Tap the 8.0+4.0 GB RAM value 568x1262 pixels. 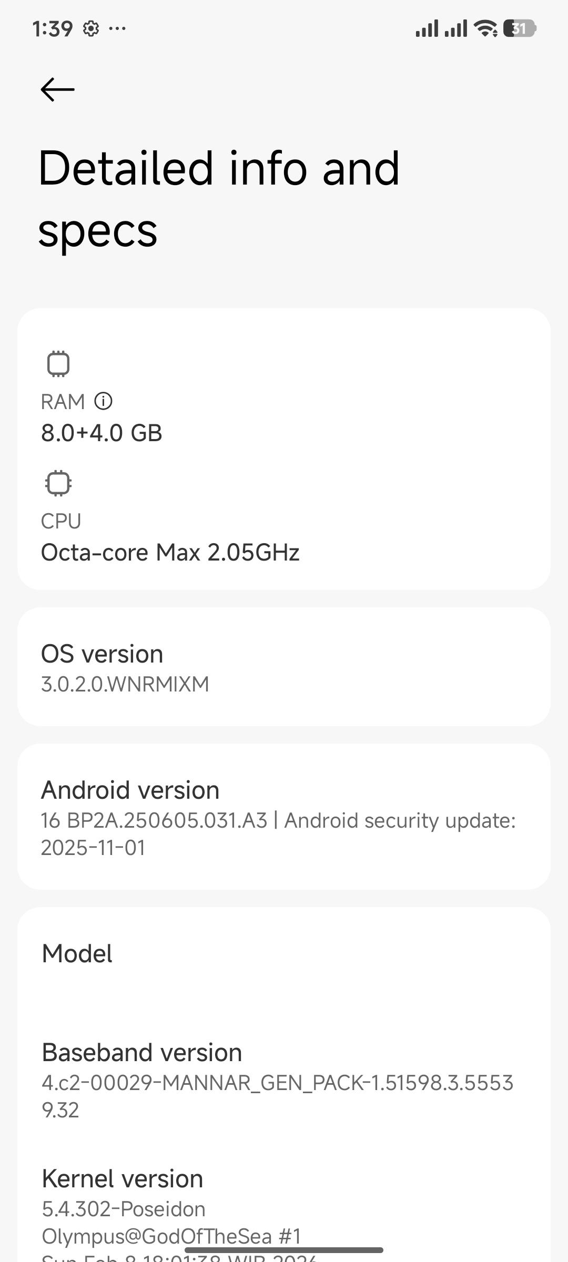(x=102, y=433)
